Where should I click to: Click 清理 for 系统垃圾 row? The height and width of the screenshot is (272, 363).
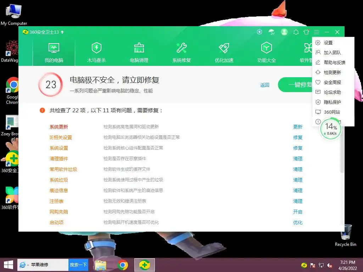[x=298, y=180]
